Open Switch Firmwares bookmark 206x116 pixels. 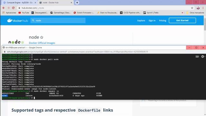tap(84, 13)
